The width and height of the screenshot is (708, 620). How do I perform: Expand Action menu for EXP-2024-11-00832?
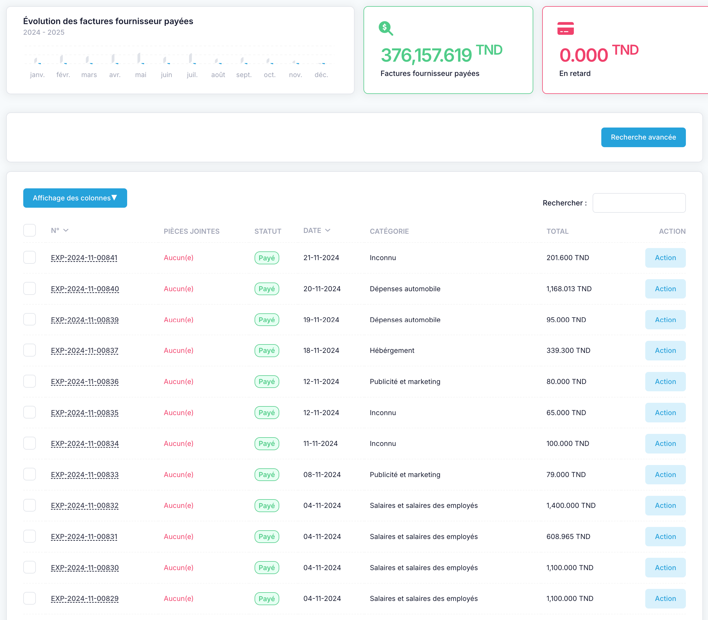click(x=665, y=505)
